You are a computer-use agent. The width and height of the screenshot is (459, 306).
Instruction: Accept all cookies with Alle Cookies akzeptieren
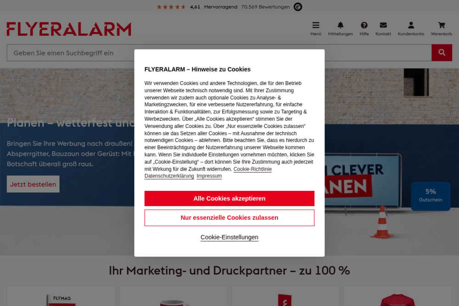229,198
